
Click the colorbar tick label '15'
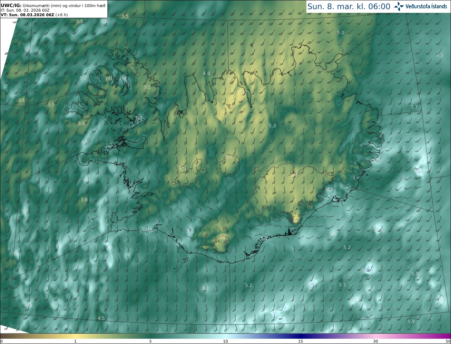[301, 341]
